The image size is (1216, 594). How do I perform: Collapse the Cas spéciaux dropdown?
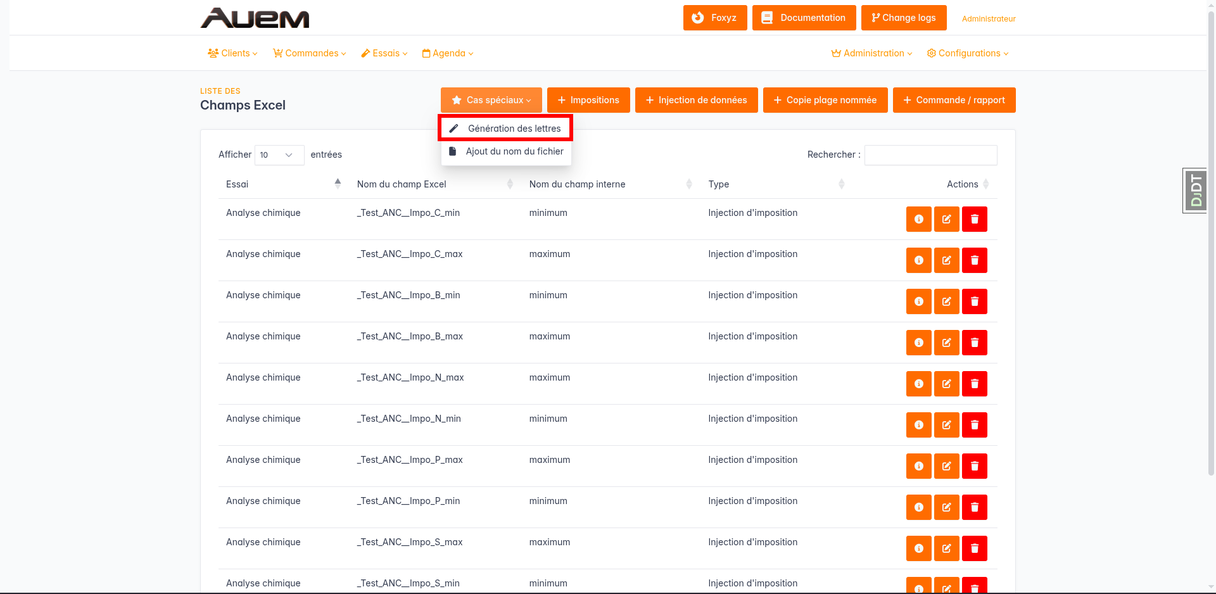coord(491,100)
